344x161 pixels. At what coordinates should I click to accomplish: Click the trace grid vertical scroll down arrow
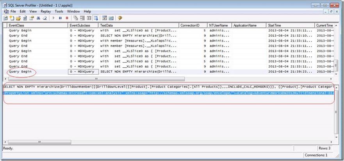point(336,74)
